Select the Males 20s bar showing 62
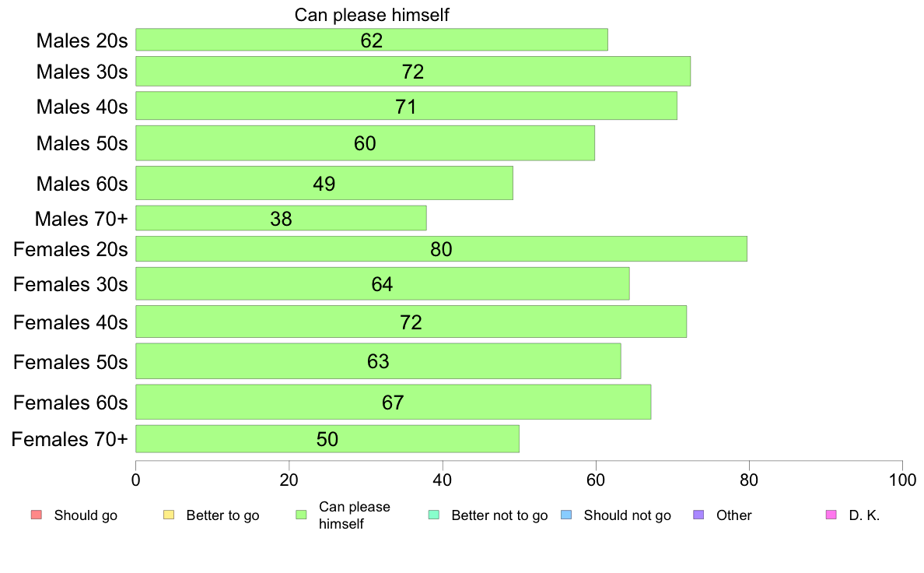924x573 pixels. pos(372,40)
